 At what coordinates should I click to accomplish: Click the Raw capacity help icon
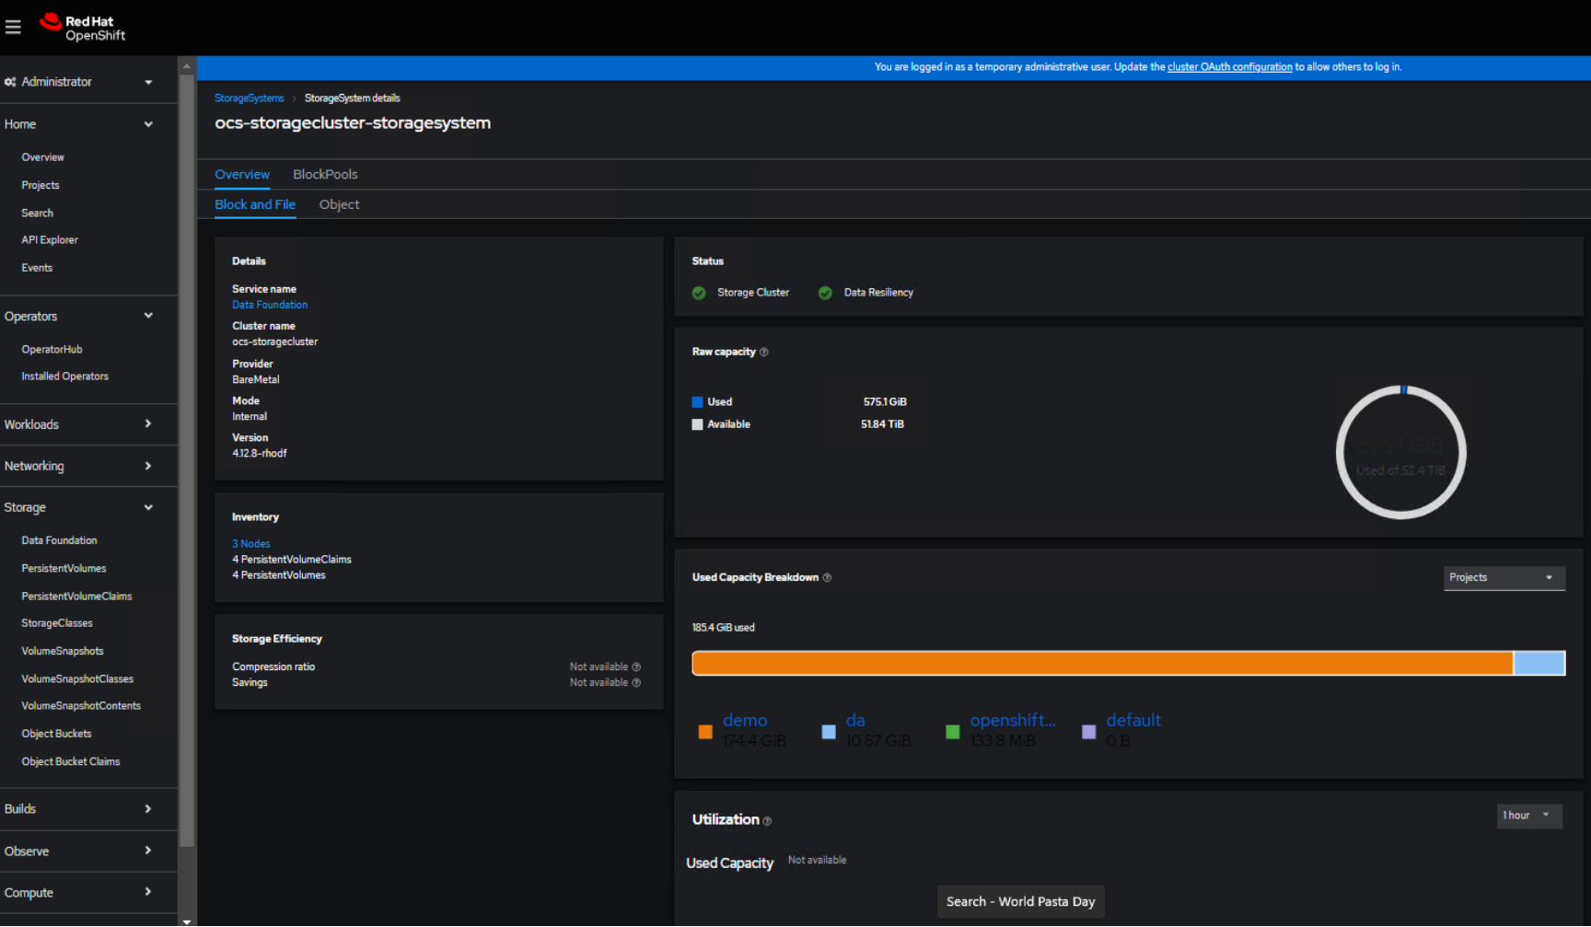[763, 352]
